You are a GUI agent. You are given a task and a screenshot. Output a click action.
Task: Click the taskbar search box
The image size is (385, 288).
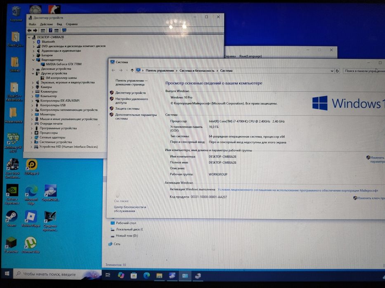tap(57, 274)
